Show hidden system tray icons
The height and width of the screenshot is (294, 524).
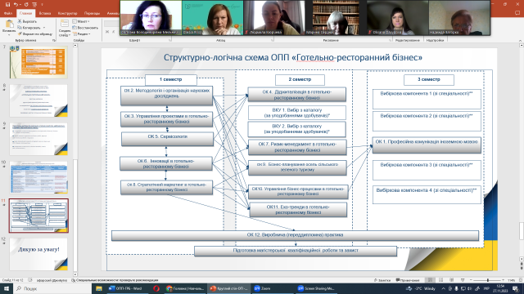(x=444, y=288)
